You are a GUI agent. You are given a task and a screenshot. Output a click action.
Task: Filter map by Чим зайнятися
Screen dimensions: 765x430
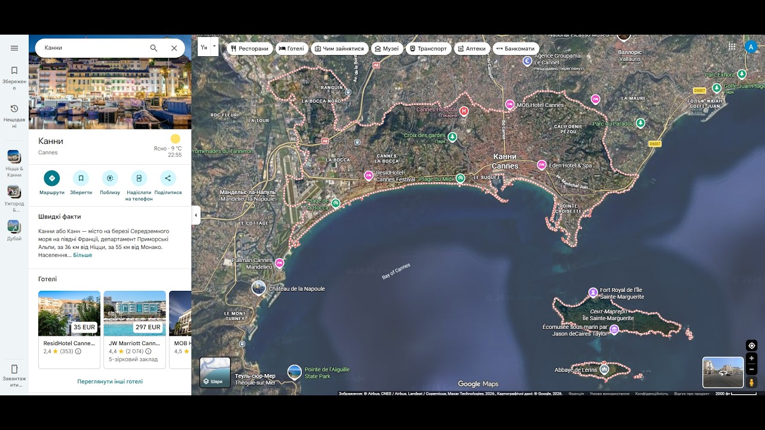click(x=339, y=48)
